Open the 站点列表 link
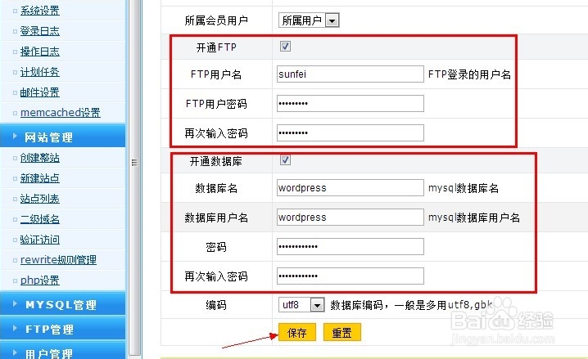Viewport: 588px width, 359px height. coord(40,199)
